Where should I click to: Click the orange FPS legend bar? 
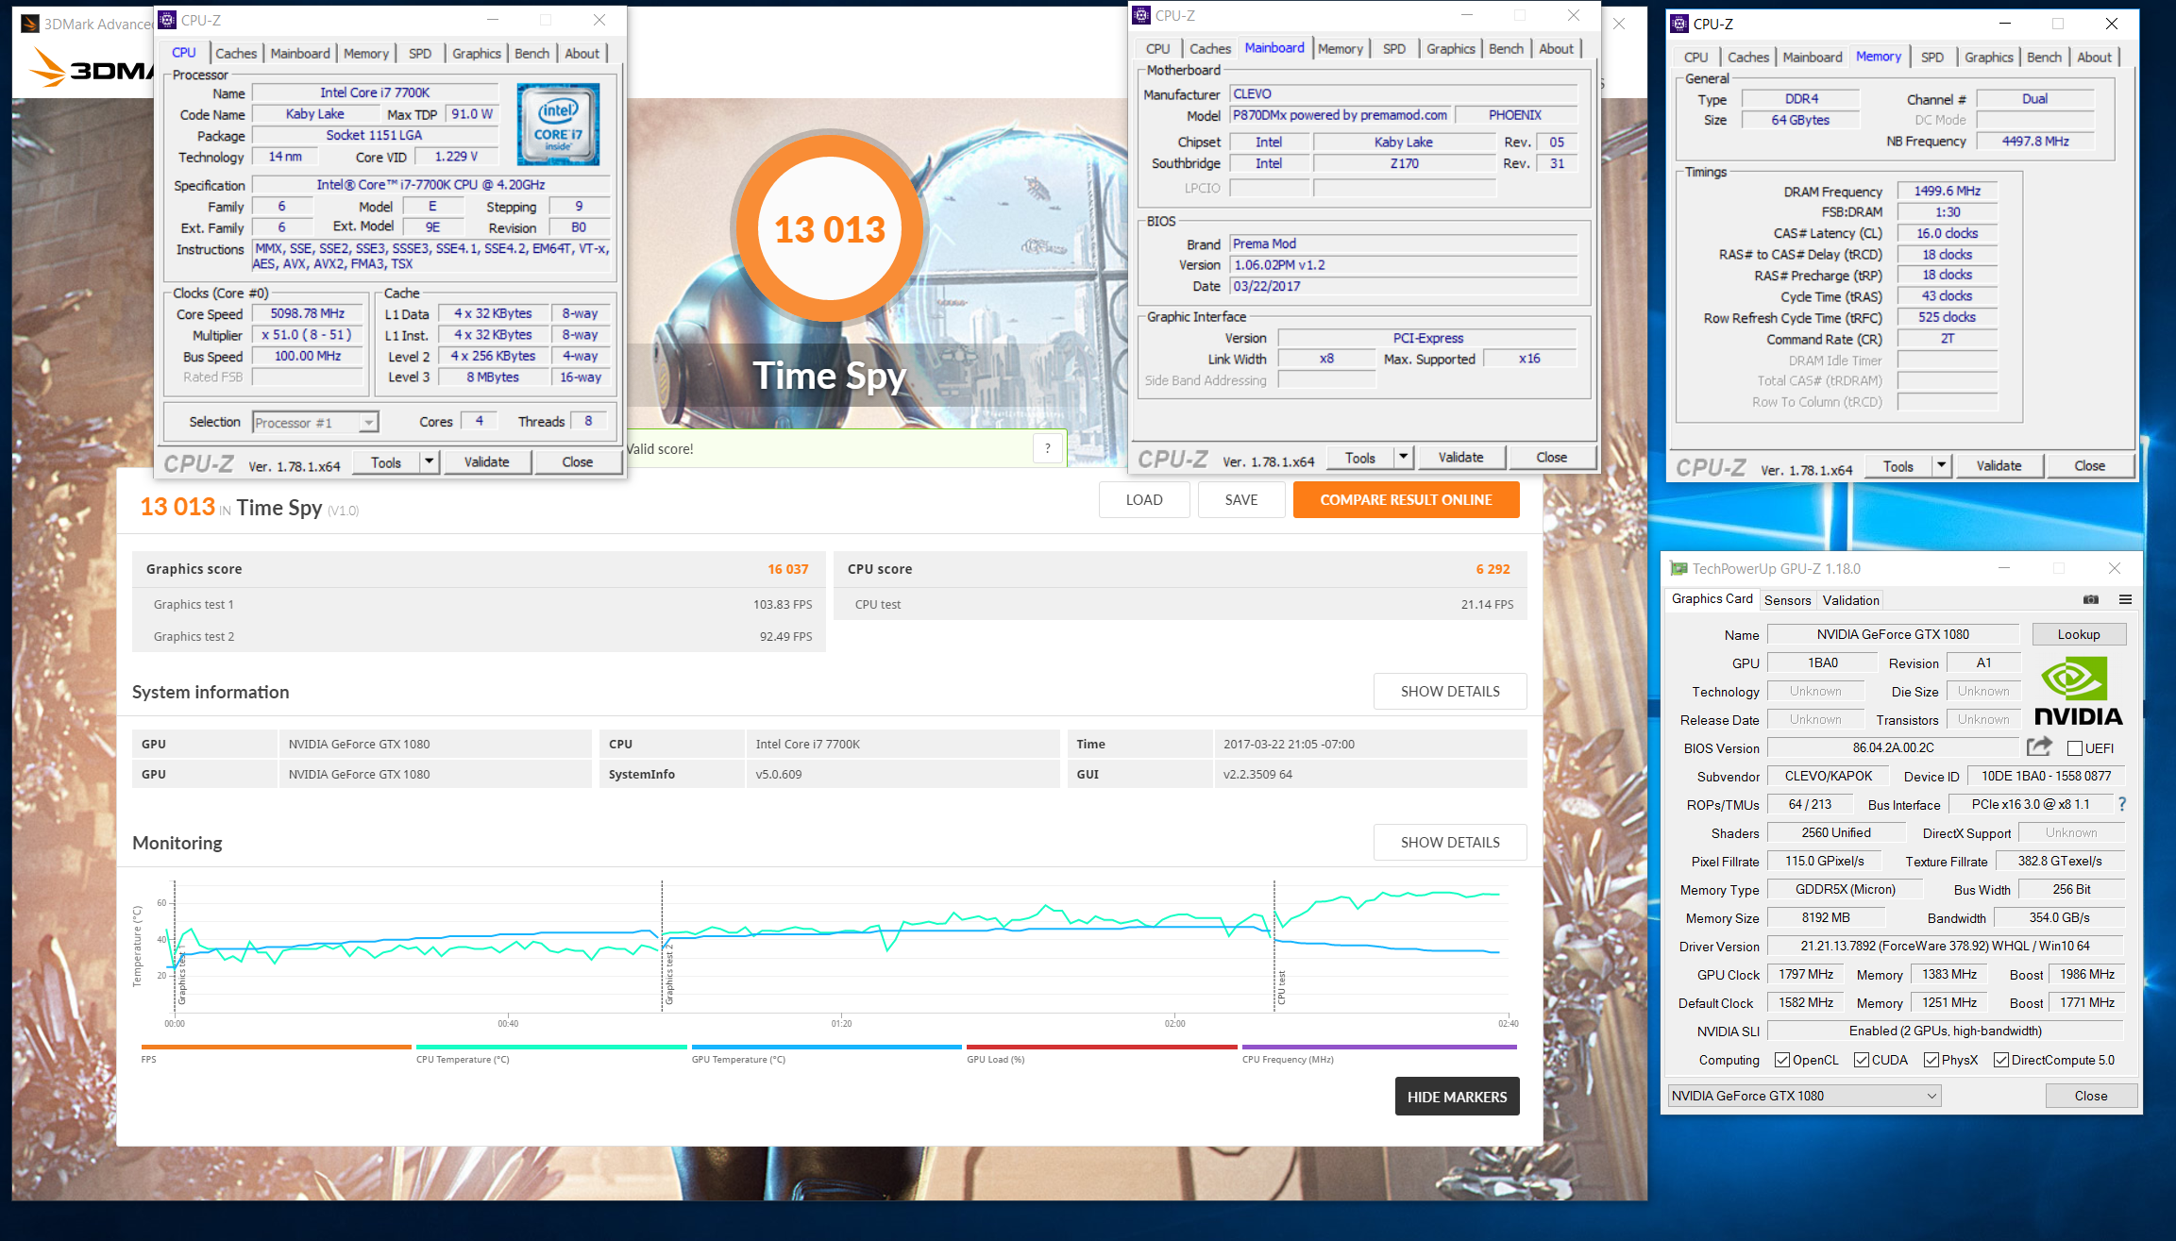click(x=276, y=1047)
